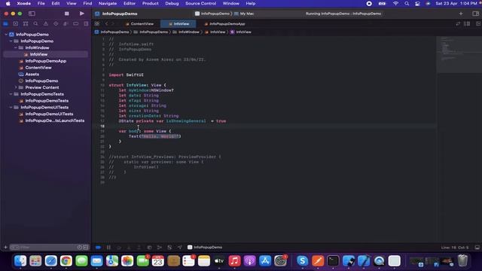This screenshot has height=271, width=482.
Task: Click the InfoView struct breadcrumb
Action: point(241,32)
